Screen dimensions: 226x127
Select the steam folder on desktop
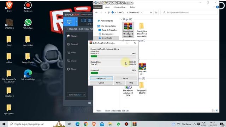9,41
